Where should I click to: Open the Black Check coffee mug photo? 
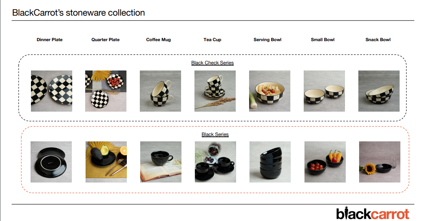click(160, 91)
